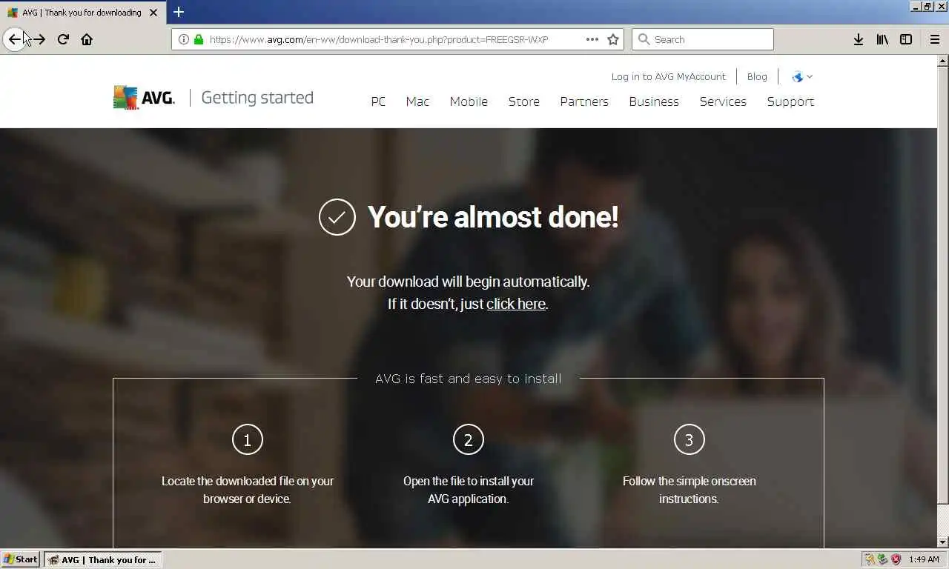
Task: Click the 'You're almost done!' heading
Action: point(493,217)
